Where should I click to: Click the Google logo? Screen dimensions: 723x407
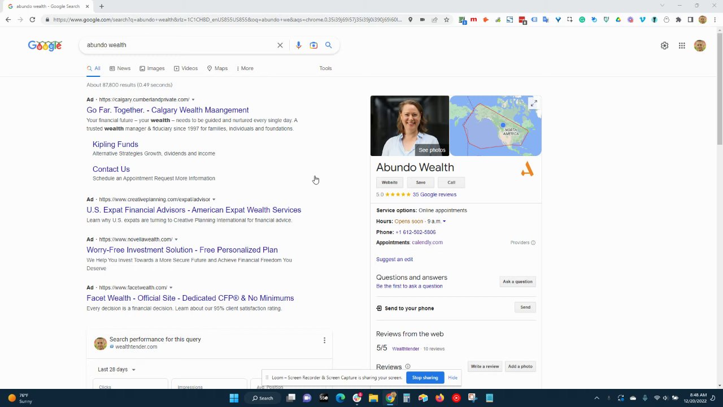pyautogui.click(x=45, y=45)
